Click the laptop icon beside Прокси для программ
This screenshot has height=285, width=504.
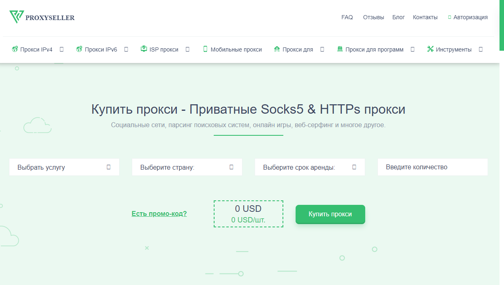click(x=340, y=49)
